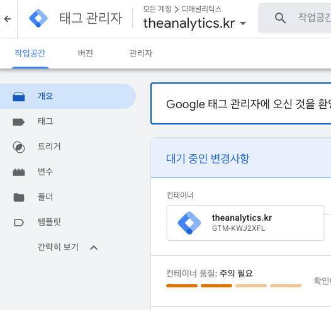Click the 태그 tag icon in sidebar
Image resolution: width=331 pixels, height=310 pixels.
tap(19, 122)
